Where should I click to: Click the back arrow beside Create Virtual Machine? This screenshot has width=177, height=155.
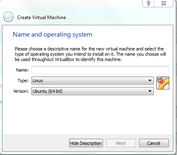[8, 17]
